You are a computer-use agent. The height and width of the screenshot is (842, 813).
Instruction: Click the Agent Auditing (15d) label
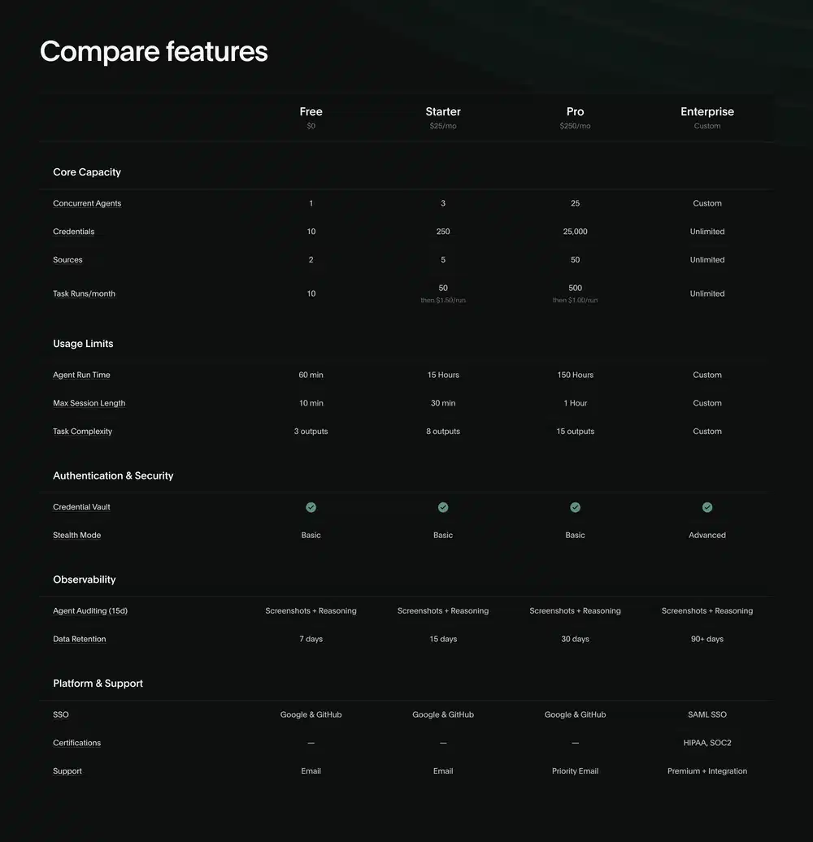(90, 610)
